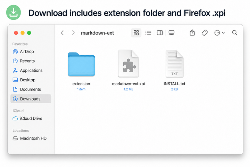Switch to column view
Screen dimensions: 250x167
pos(160,33)
